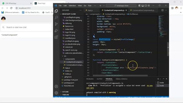The image size is (183, 103).
Task: Open the Manage gear icon
Action: (x=56, y=93)
